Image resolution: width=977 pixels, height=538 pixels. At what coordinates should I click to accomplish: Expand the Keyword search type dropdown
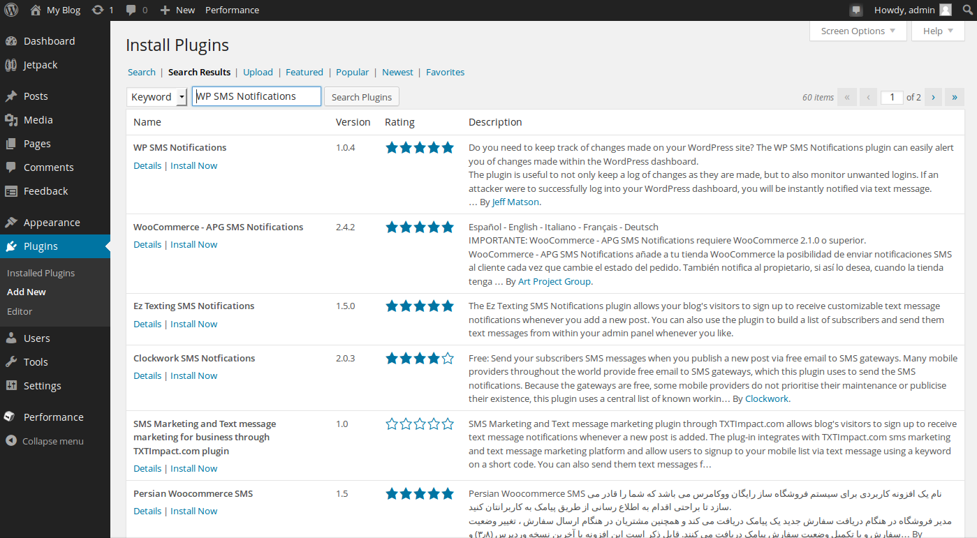tap(157, 97)
